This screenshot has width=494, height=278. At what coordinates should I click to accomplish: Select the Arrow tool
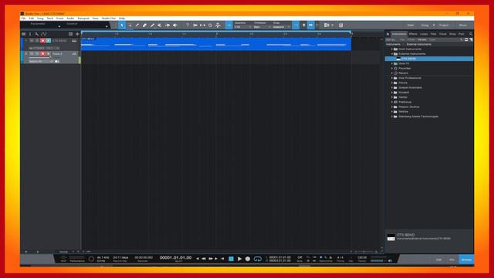click(122, 25)
